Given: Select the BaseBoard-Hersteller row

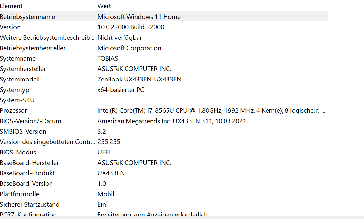Looking at the screenshot, I should point(164,163).
